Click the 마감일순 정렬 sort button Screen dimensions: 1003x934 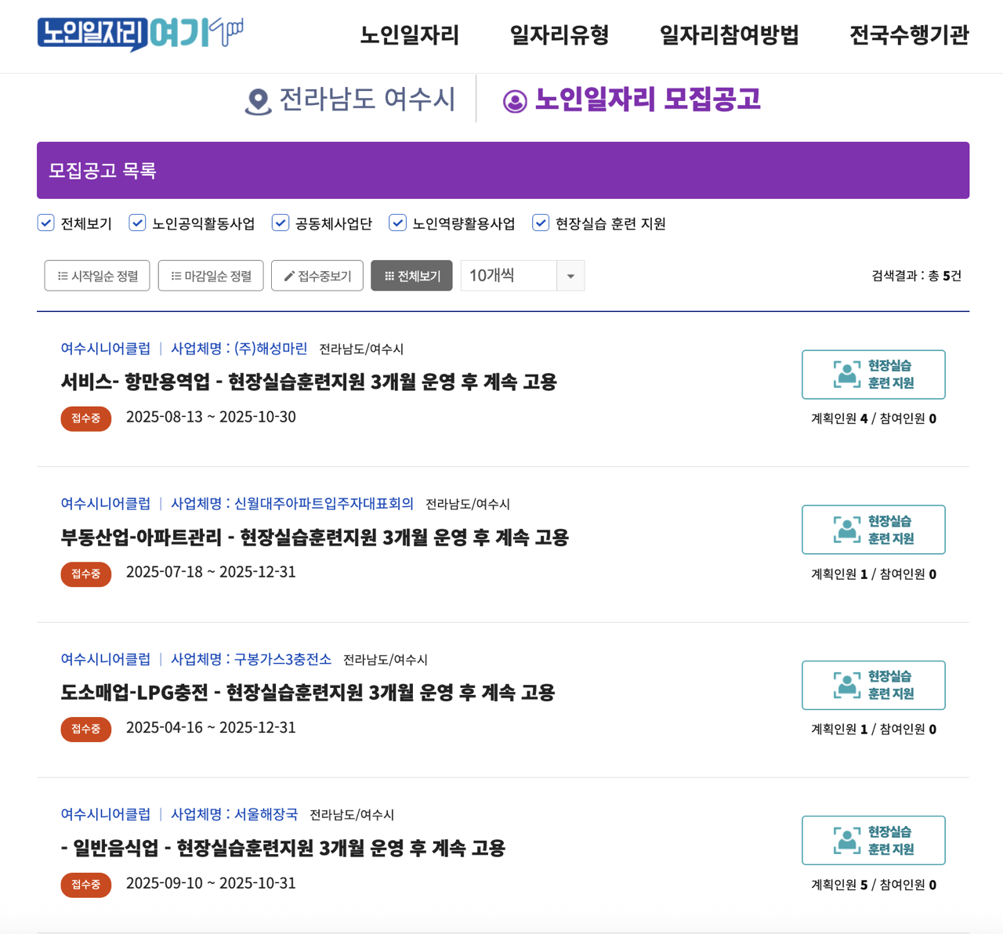tap(210, 275)
